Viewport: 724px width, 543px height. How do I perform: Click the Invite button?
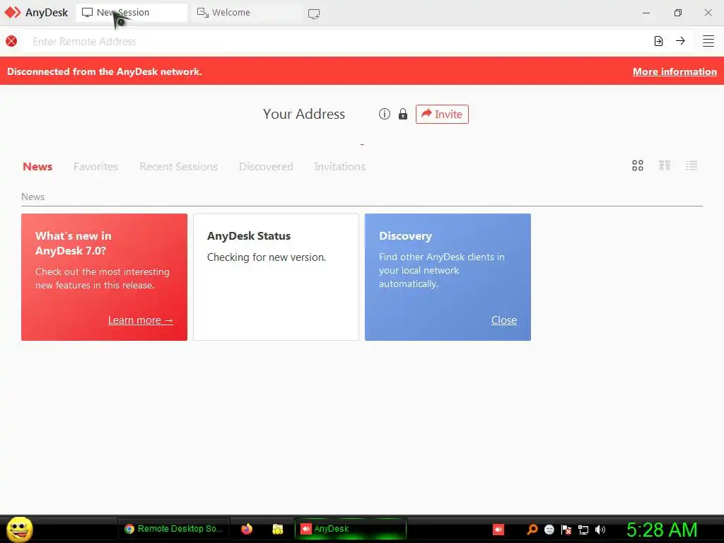click(x=442, y=114)
